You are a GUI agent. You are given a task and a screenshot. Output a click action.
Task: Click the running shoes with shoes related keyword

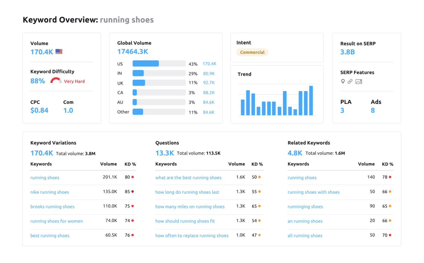(x=314, y=192)
